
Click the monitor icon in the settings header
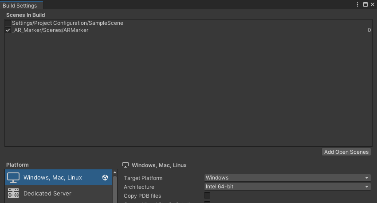point(126,165)
